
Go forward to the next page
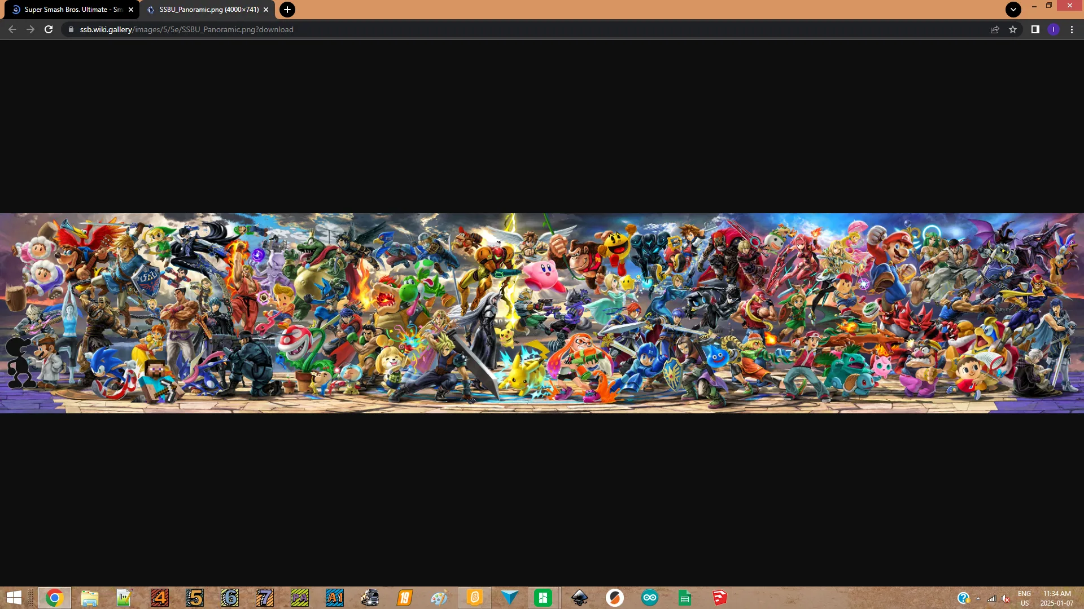(30, 29)
